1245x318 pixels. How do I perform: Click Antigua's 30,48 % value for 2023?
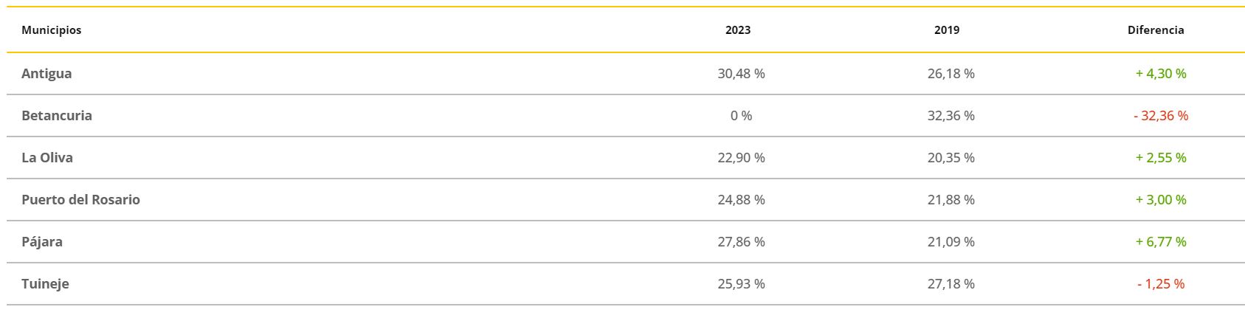(741, 74)
